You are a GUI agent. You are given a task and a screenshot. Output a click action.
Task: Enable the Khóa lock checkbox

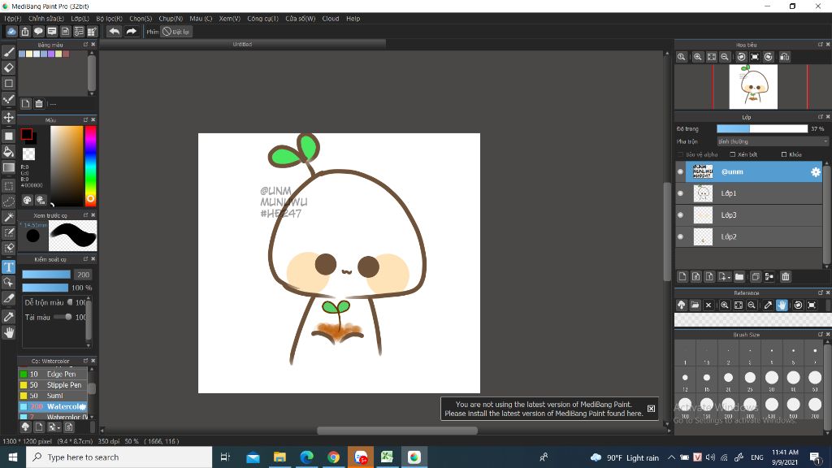coord(784,154)
